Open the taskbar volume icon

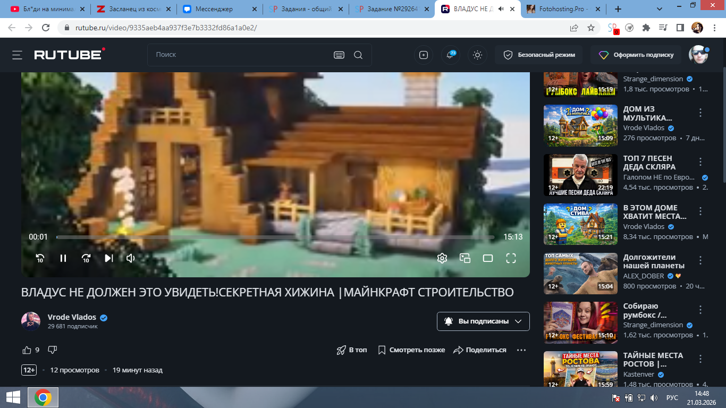point(654,397)
